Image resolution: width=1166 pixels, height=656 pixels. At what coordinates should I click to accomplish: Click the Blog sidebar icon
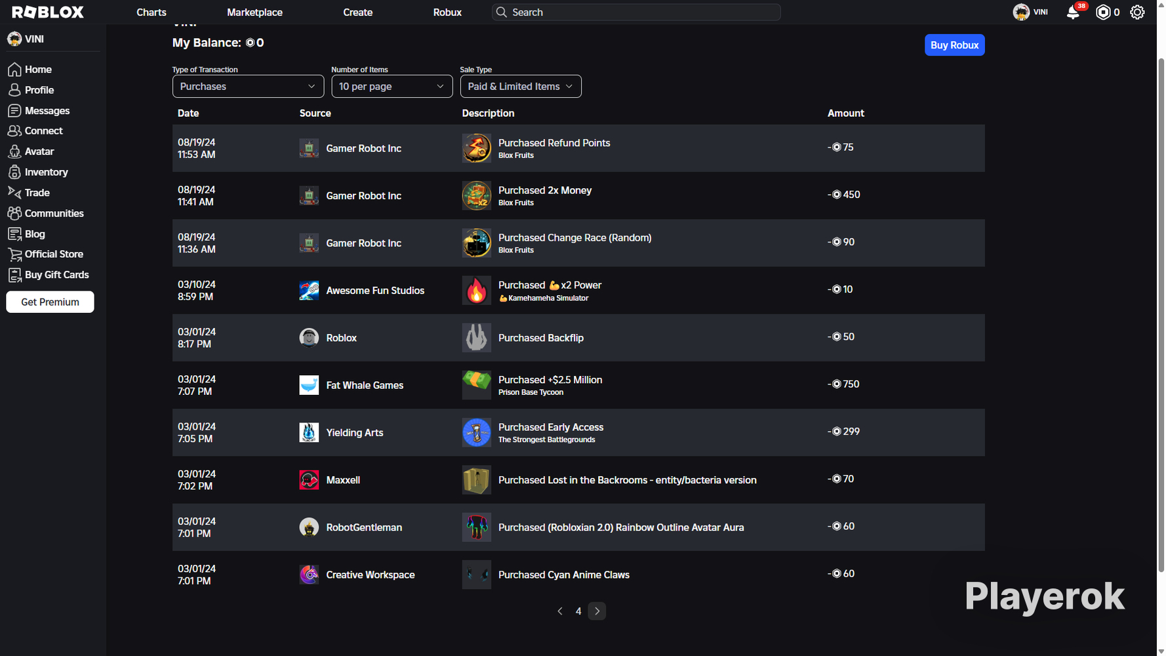(14, 234)
